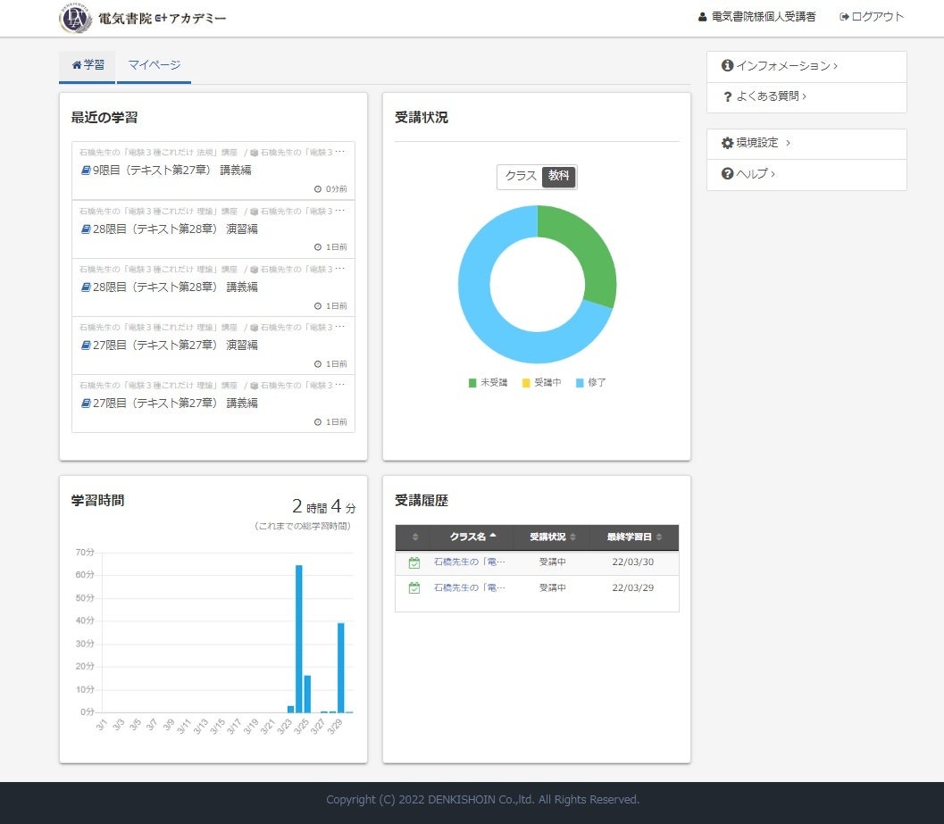Screen dimensions: 944x824
Task: Click the gear icon for 環境設定
Action: 729,144
